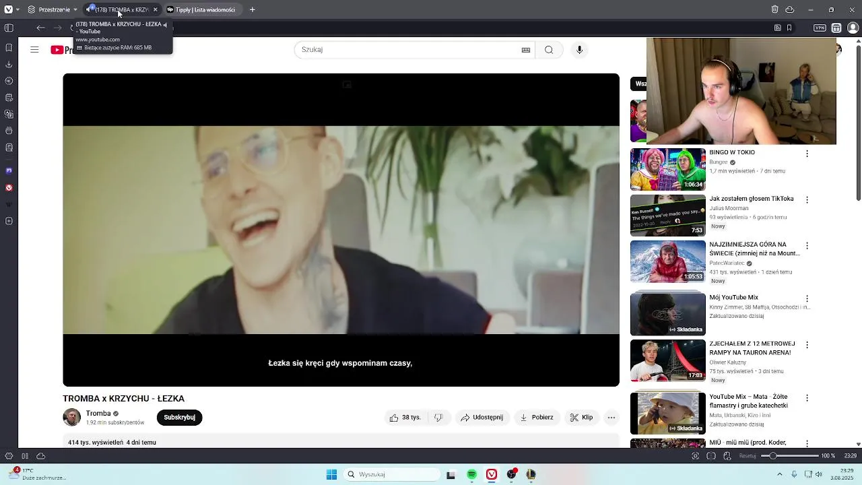The height and width of the screenshot is (485, 862).
Task: Open a new tab with the plus button
Action: tap(252, 9)
